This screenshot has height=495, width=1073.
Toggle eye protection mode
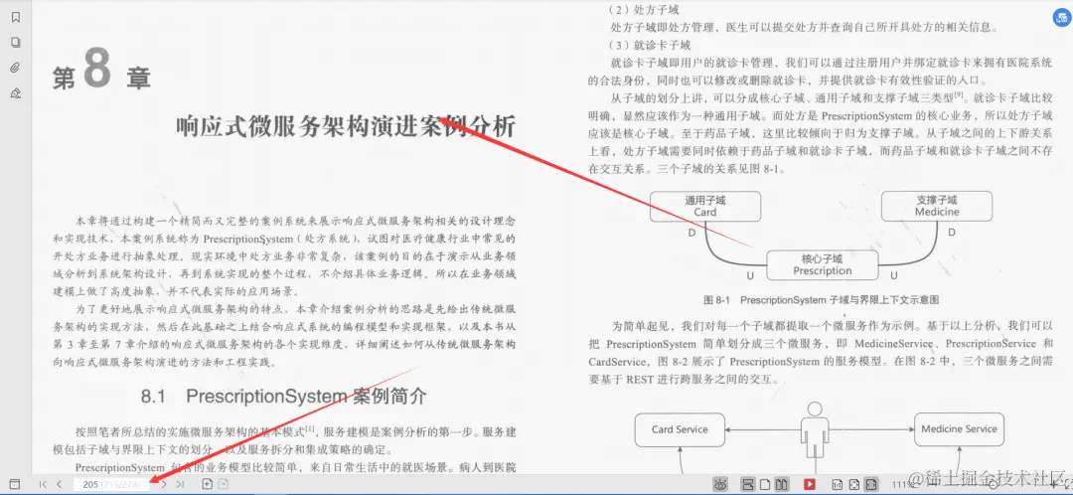coord(720,484)
